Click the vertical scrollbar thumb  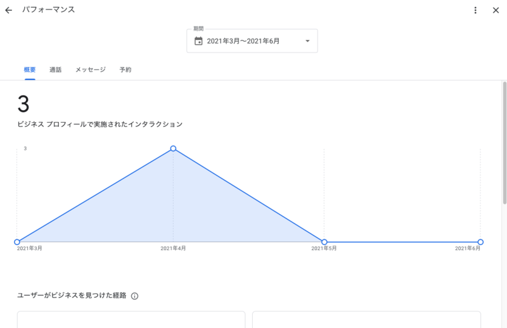(504, 143)
